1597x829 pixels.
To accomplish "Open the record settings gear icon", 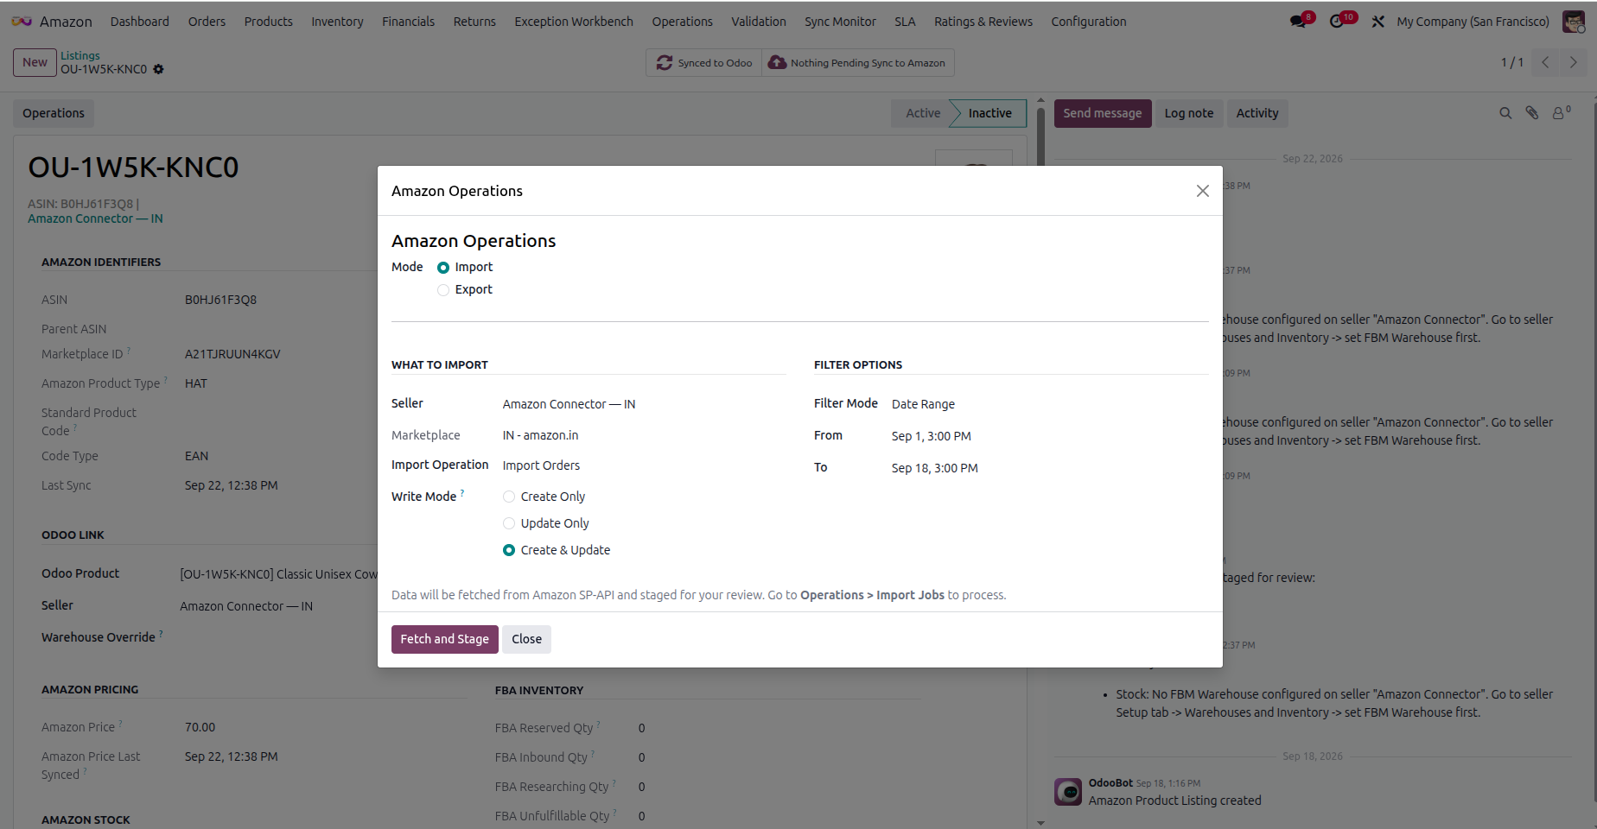I will coord(158,69).
